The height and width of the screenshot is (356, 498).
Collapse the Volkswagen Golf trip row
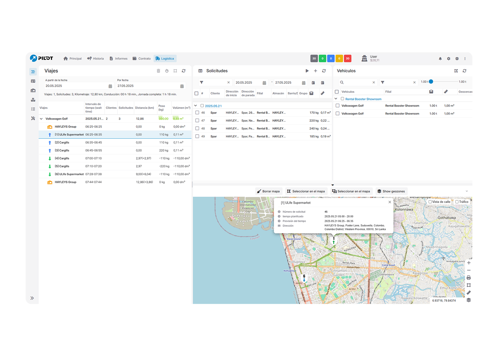point(41,119)
